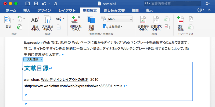Expand the 目次 dropdown arrow

click(x=13, y=20)
